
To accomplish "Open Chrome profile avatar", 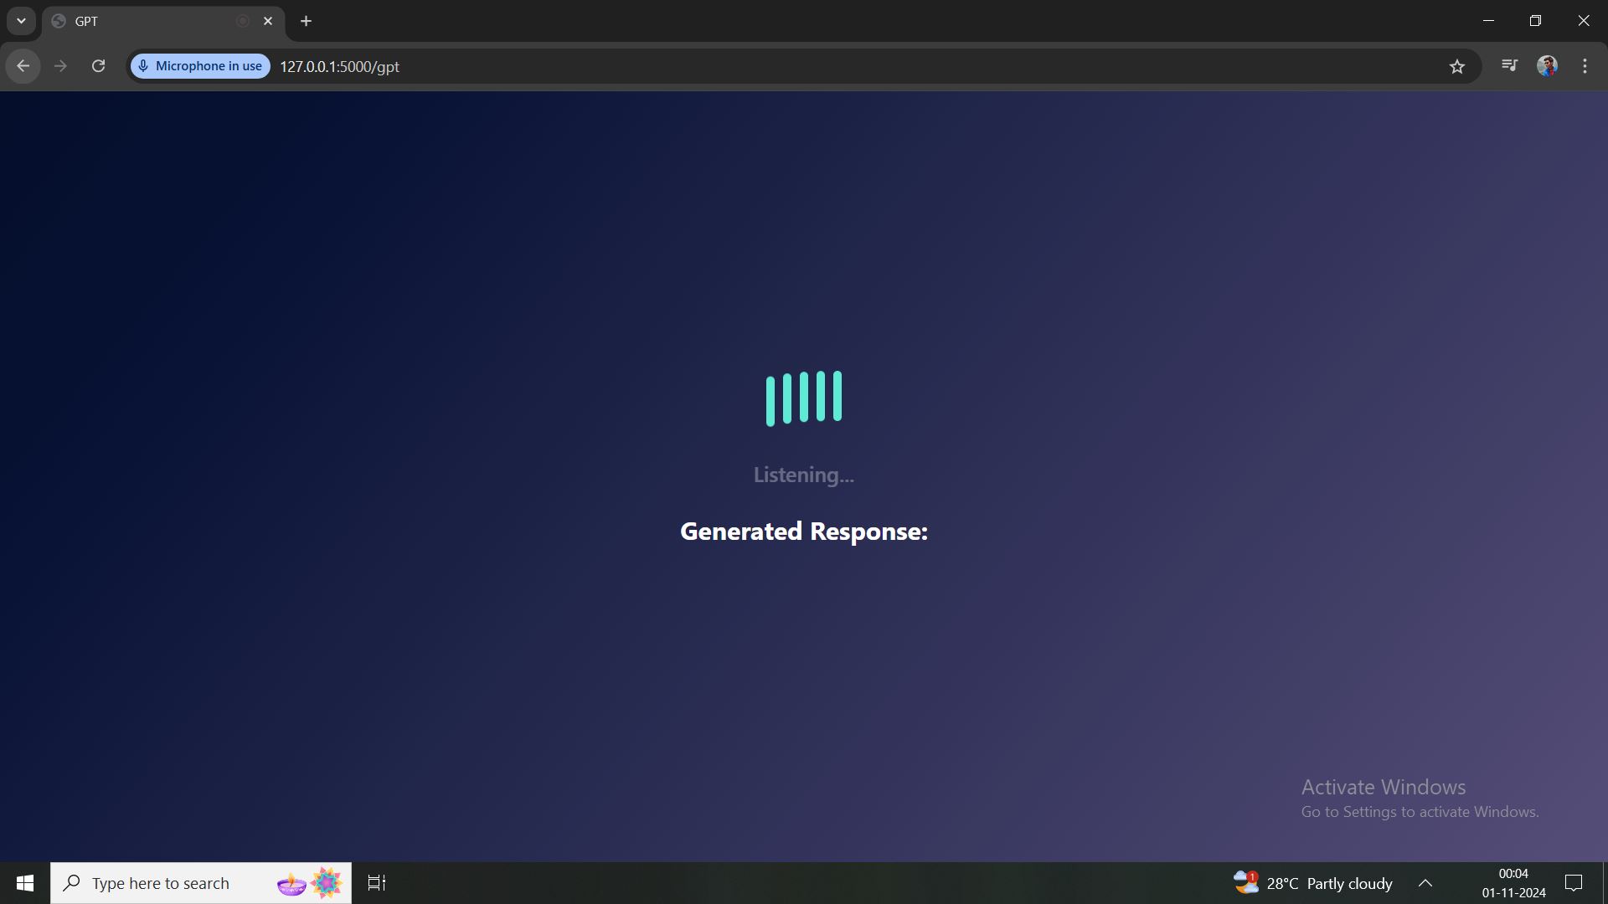I will tap(1547, 66).
